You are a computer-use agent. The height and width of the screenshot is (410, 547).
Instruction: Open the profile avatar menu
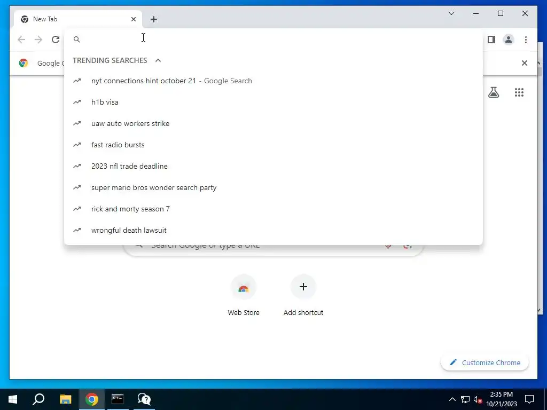(509, 40)
